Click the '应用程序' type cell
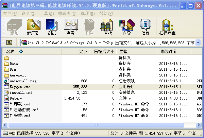 [x=126, y=87]
